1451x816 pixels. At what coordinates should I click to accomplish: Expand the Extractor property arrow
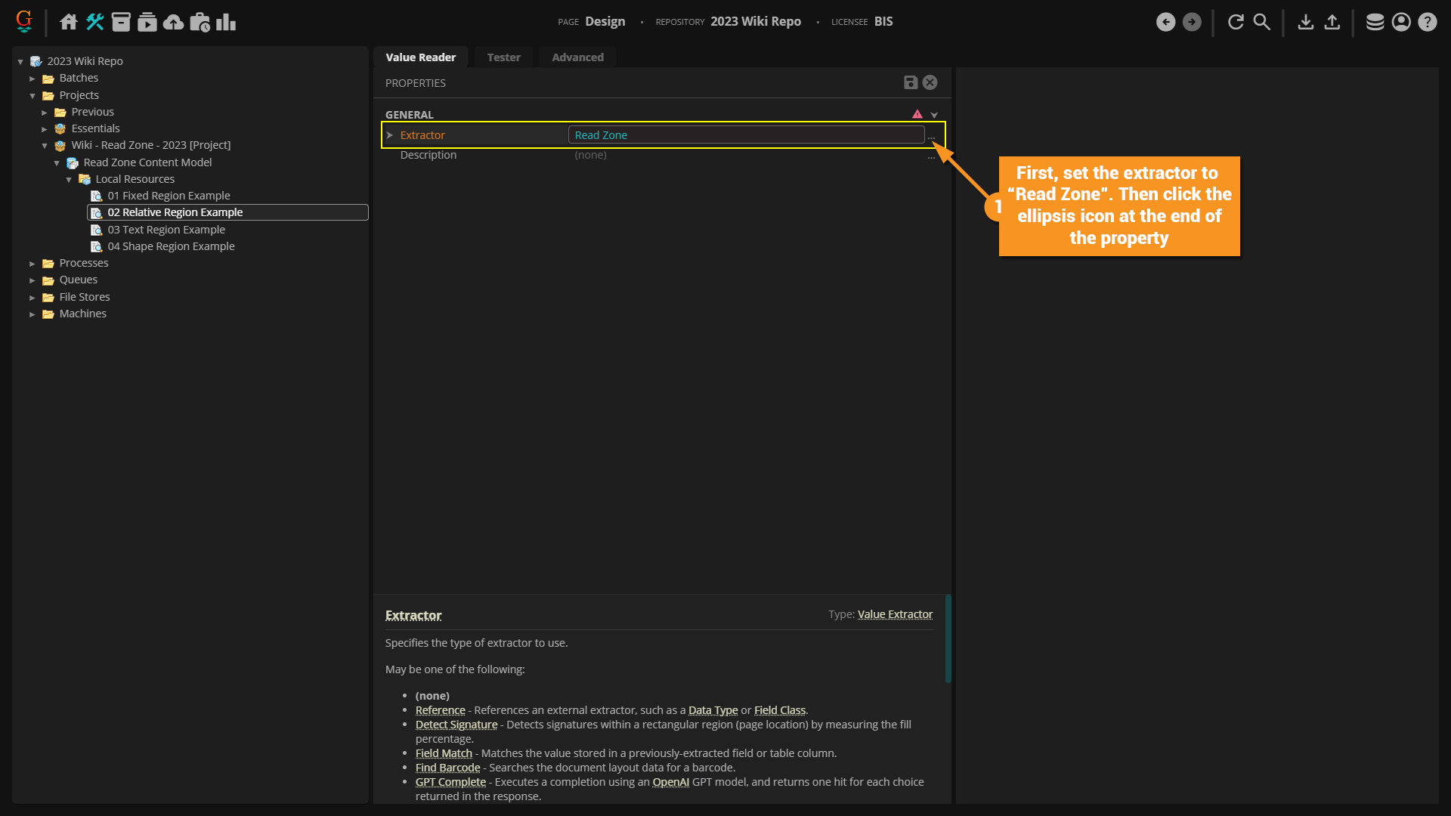click(x=390, y=135)
